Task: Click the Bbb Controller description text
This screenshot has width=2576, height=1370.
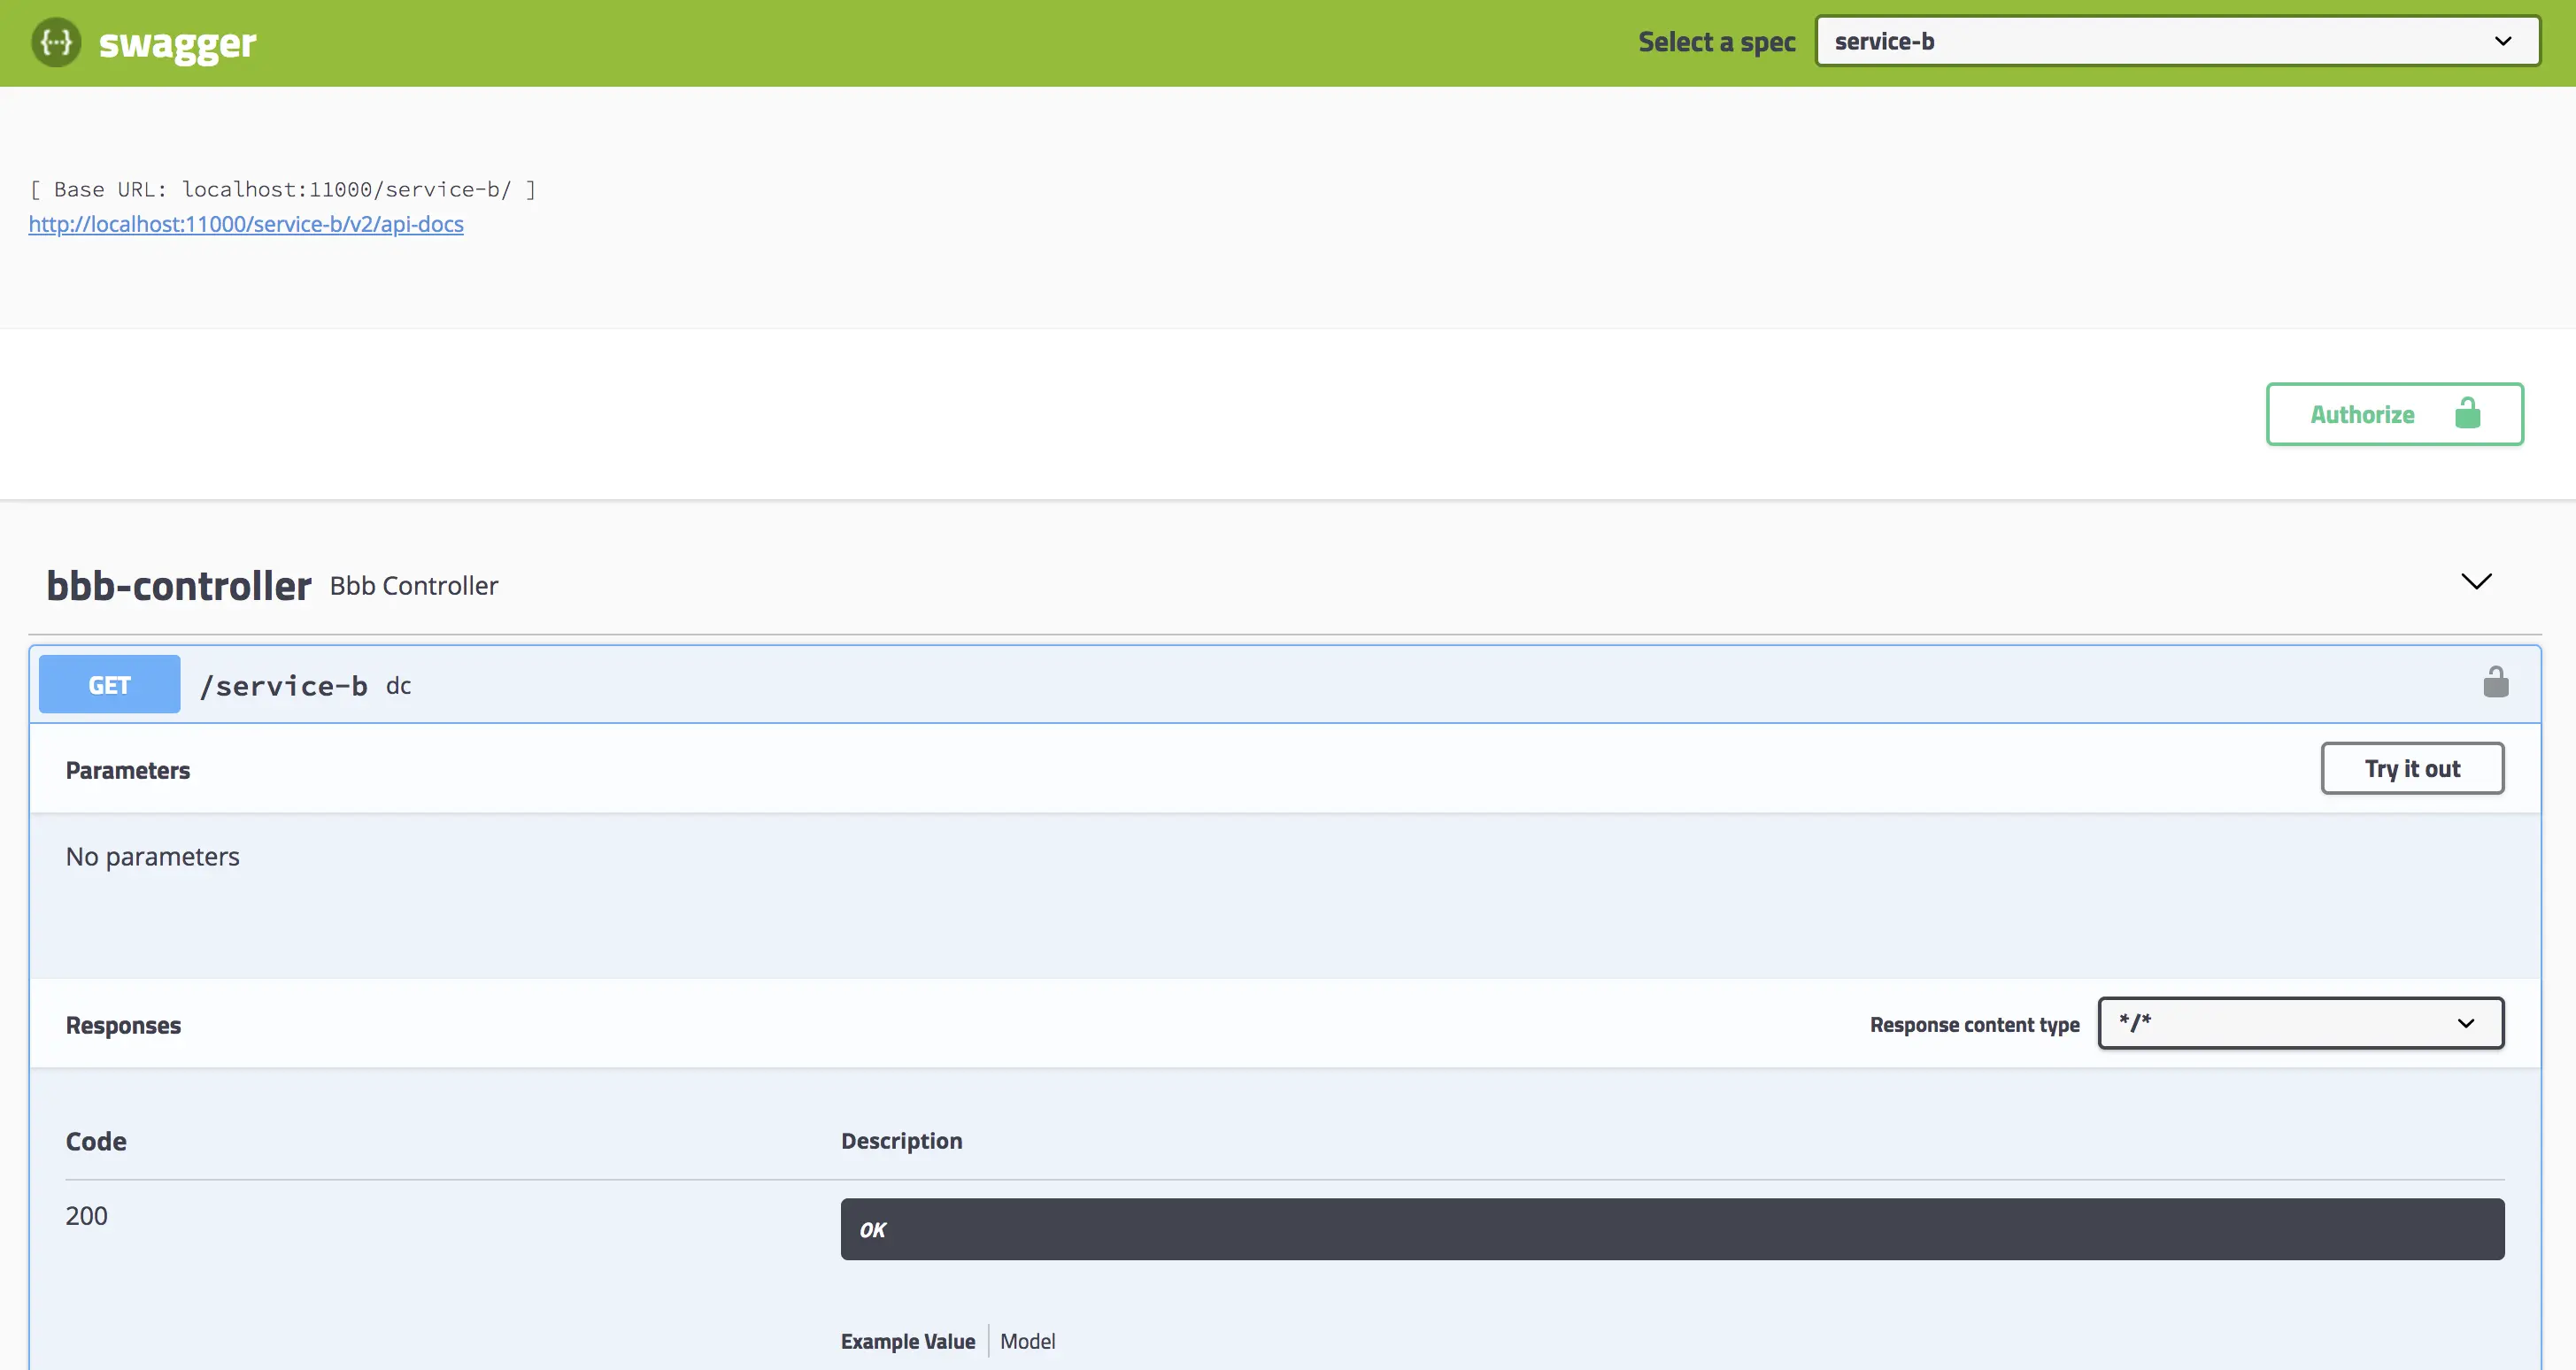Action: click(413, 586)
